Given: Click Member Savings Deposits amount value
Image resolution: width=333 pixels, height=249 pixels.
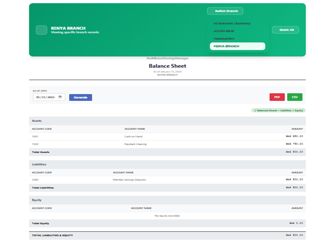Looking at the screenshot, I should (x=294, y=179).
